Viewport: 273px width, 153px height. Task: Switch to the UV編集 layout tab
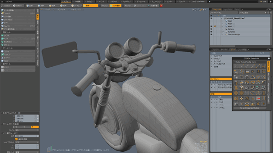pyautogui.click(x=78, y=2)
